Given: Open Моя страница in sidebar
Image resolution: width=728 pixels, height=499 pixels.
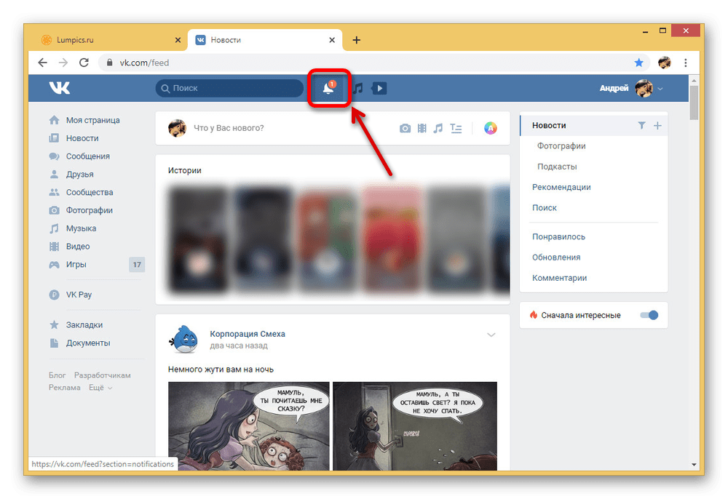Looking at the screenshot, I should click(93, 120).
